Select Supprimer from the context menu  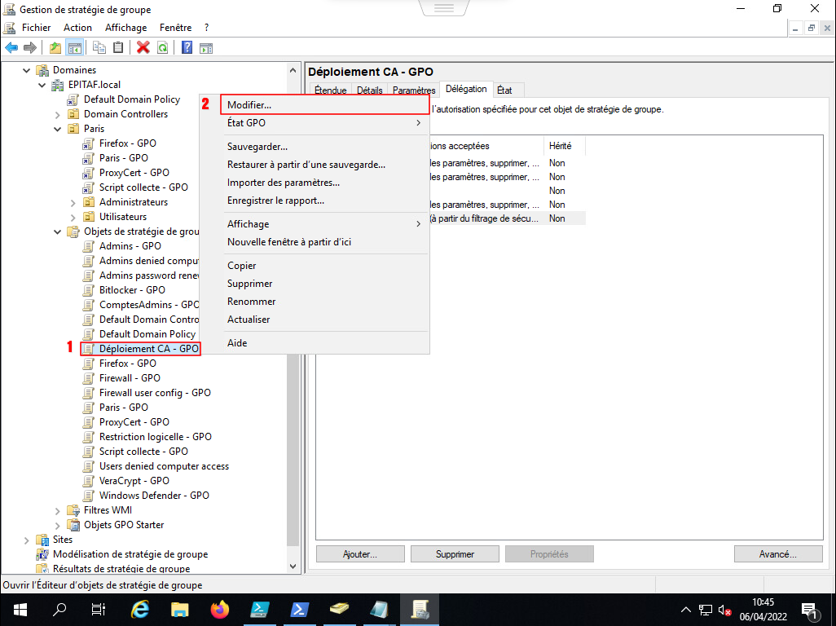[x=249, y=284]
